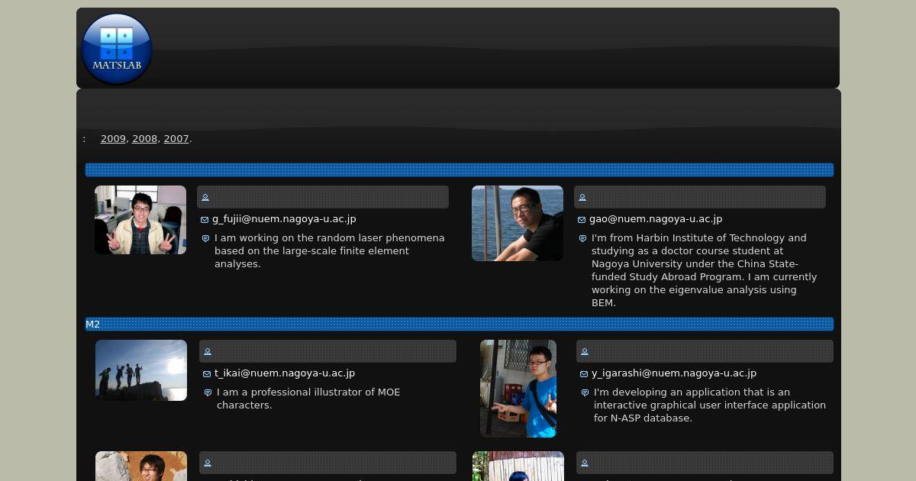The width and height of the screenshot is (916, 481).
Task: Open the 2009 year link
Action: [113, 139]
